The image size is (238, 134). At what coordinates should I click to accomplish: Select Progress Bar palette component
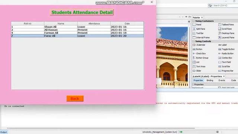click(x=226, y=71)
